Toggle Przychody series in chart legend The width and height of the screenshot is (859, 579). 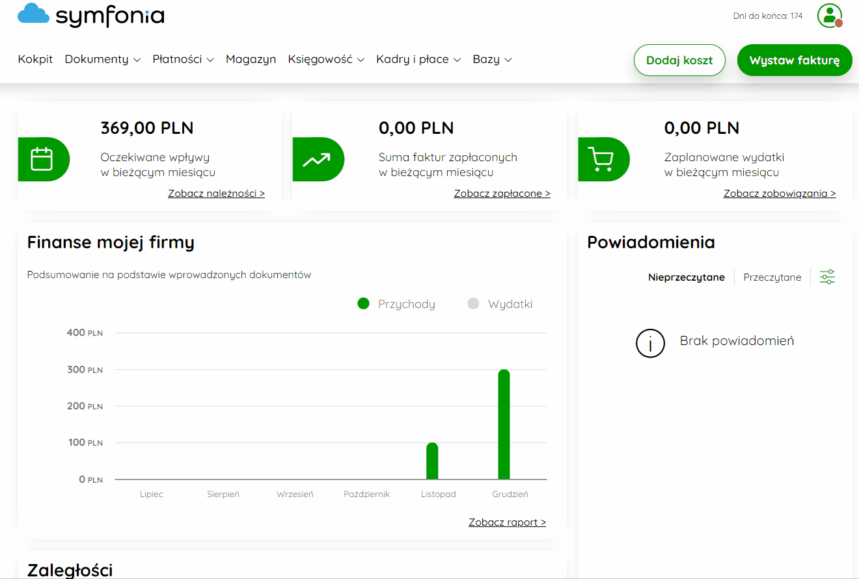[396, 304]
